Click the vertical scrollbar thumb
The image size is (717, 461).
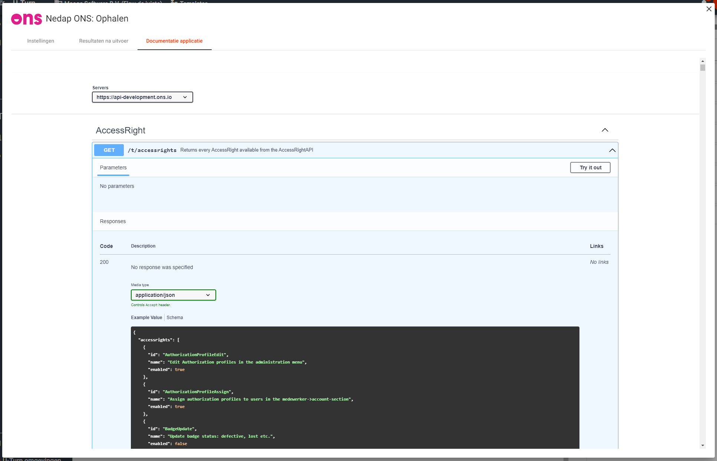pos(703,68)
